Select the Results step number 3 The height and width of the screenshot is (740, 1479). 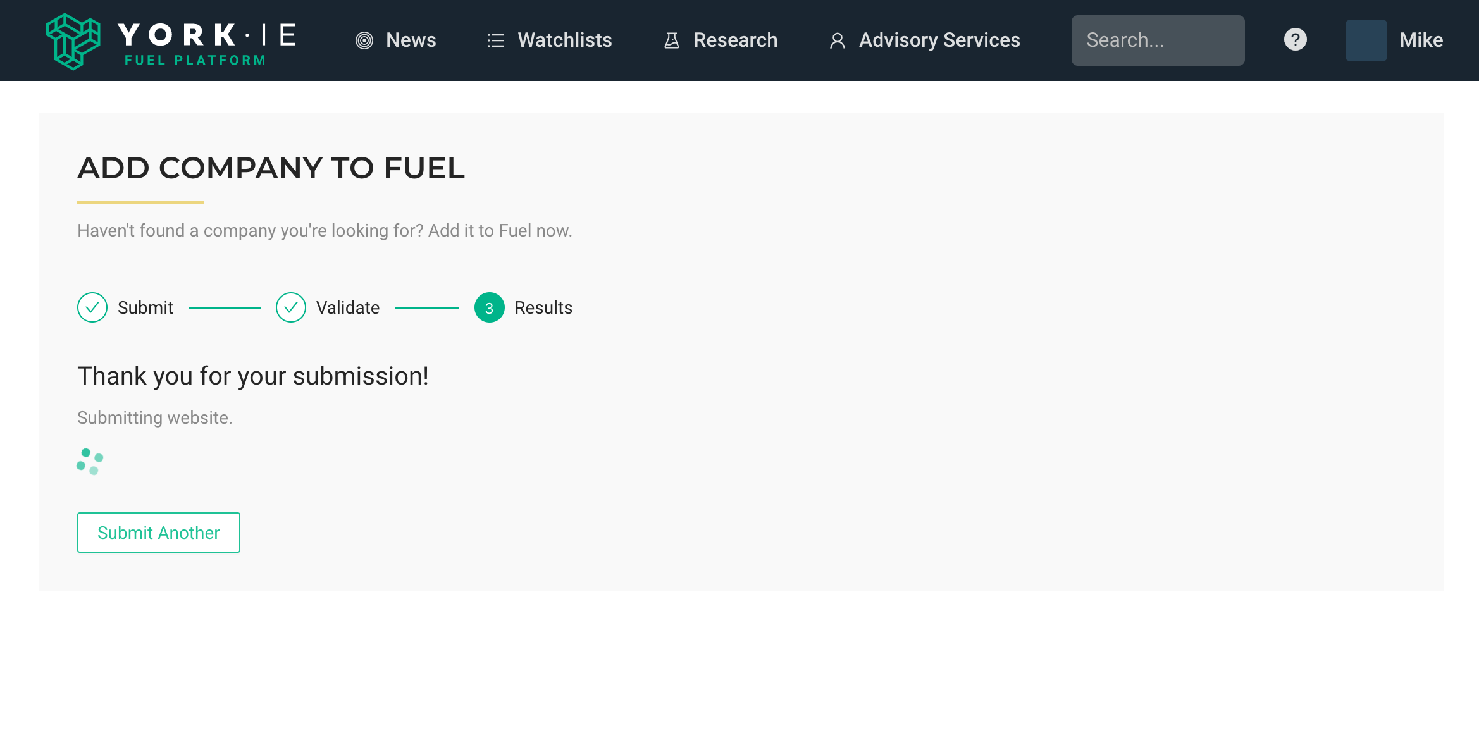point(489,307)
